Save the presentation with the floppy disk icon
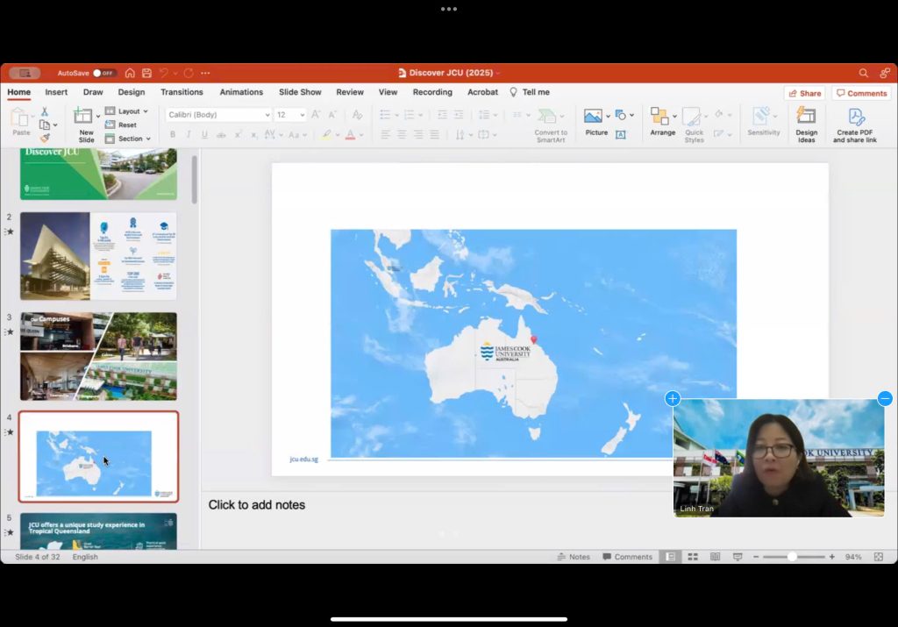The width and height of the screenshot is (898, 627). tap(146, 73)
